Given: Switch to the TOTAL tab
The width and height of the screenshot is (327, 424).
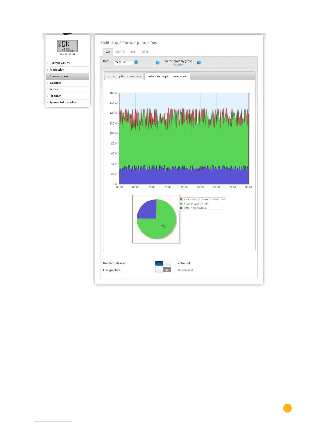Looking at the screenshot, I should [144, 52].
